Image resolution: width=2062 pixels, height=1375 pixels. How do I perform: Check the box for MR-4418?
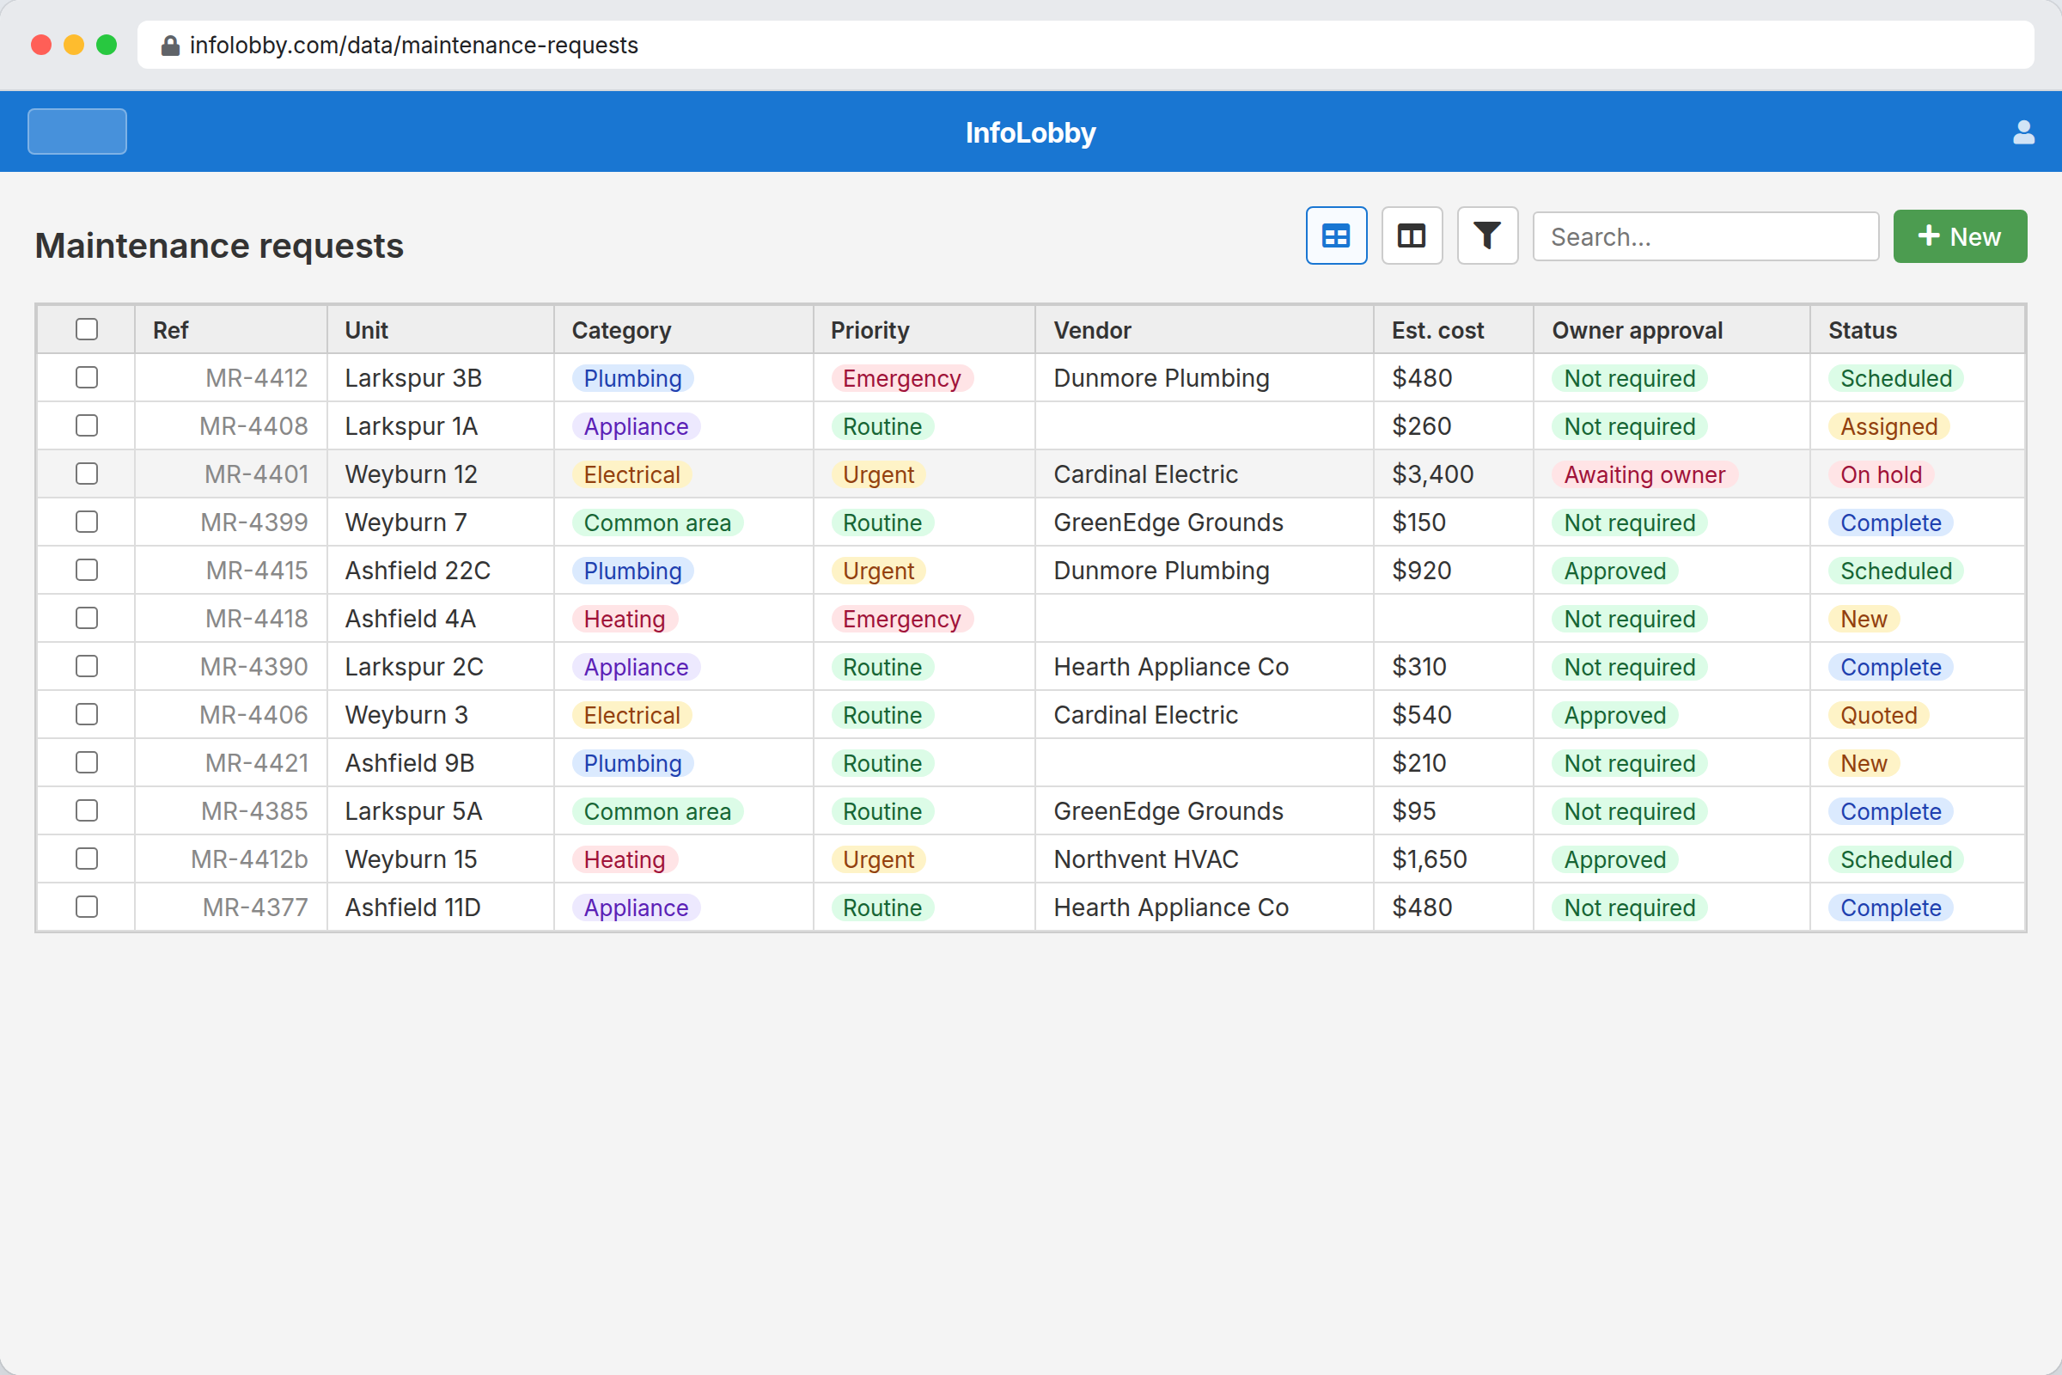87,618
